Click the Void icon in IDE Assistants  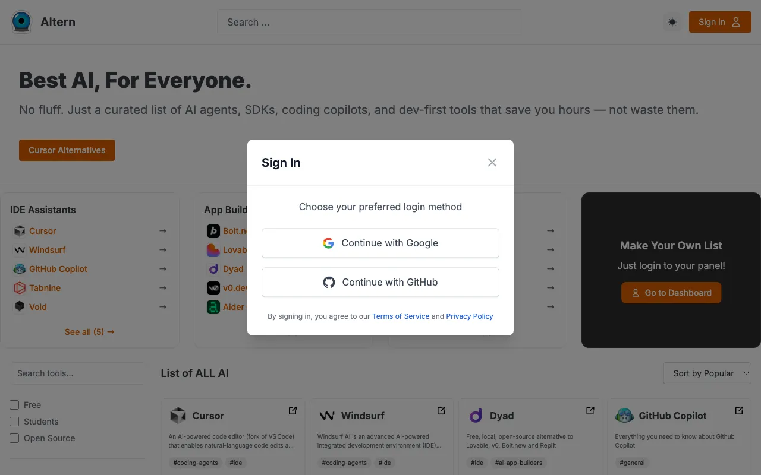(20, 307)
